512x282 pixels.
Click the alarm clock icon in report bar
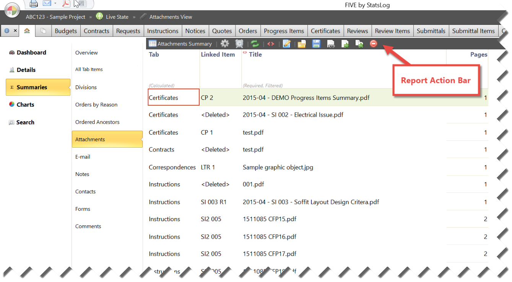pos(239,44)
